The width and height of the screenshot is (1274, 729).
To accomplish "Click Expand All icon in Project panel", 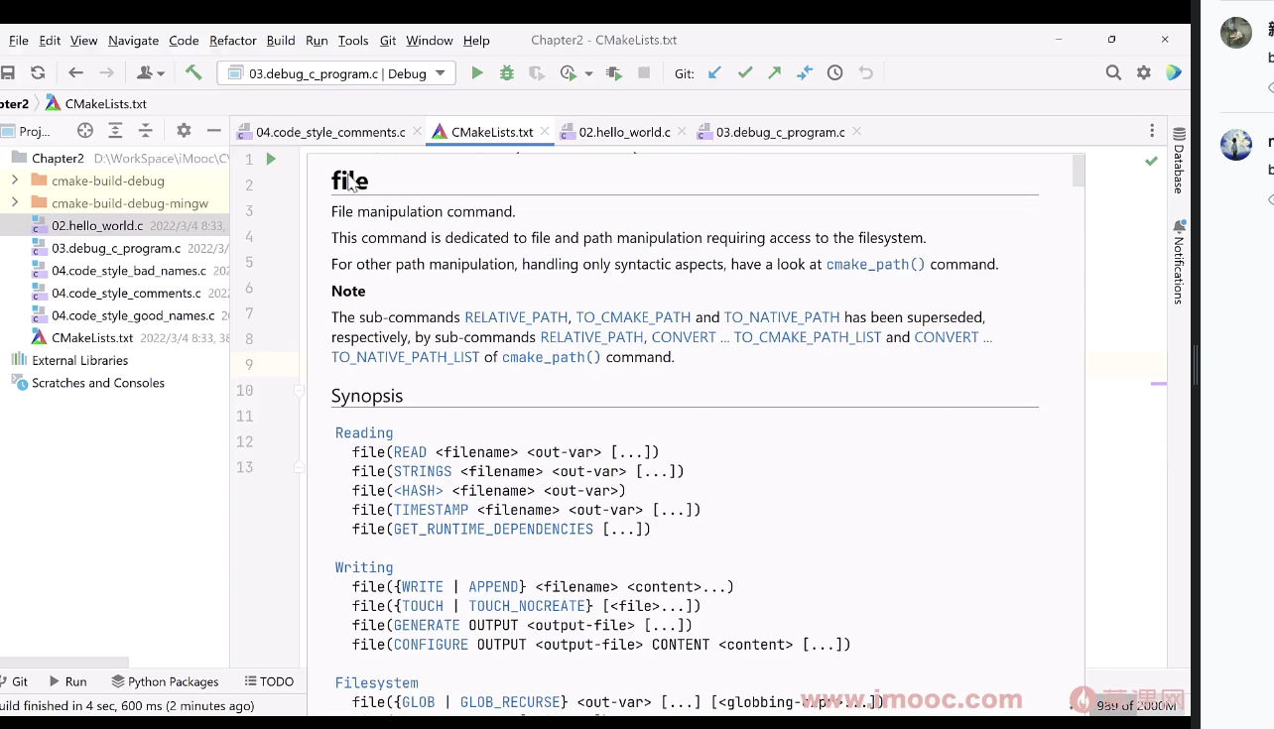I will pos(115,131).
